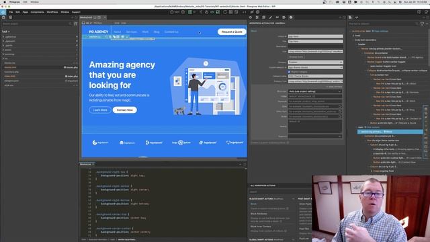
Task: Click Contact Now button in preview
Action: (x=125, y=110)
